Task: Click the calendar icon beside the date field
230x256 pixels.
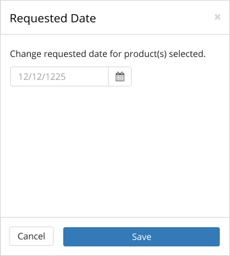Action: tap(120, 77)
